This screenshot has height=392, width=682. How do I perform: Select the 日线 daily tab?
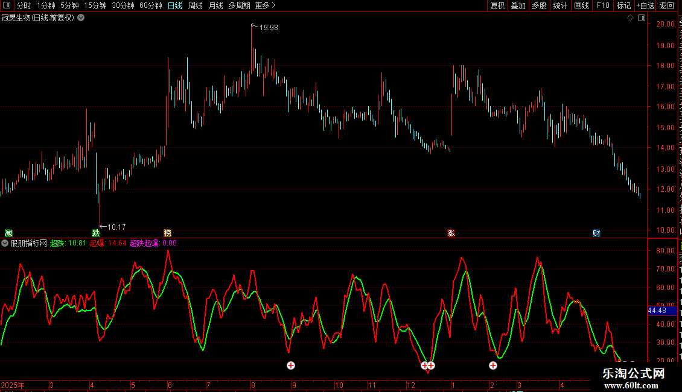click(175, 5)
